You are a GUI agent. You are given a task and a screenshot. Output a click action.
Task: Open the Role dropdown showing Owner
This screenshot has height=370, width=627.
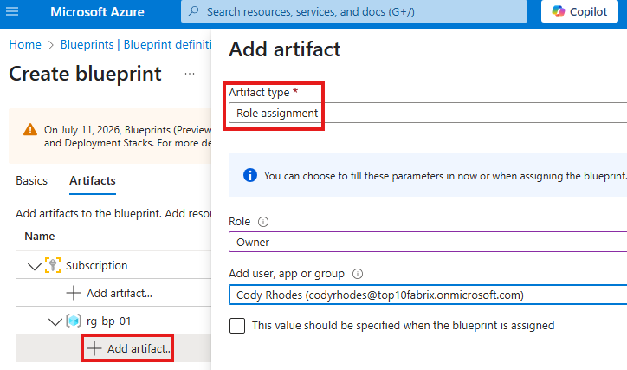click(x=428, y=242)
